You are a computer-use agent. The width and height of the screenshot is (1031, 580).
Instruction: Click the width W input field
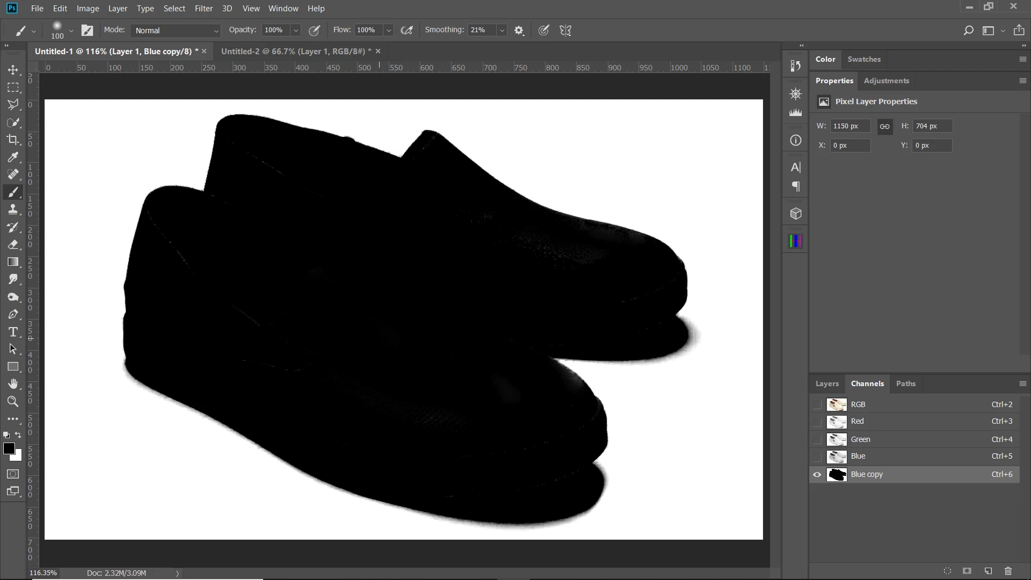coord(850,126)
